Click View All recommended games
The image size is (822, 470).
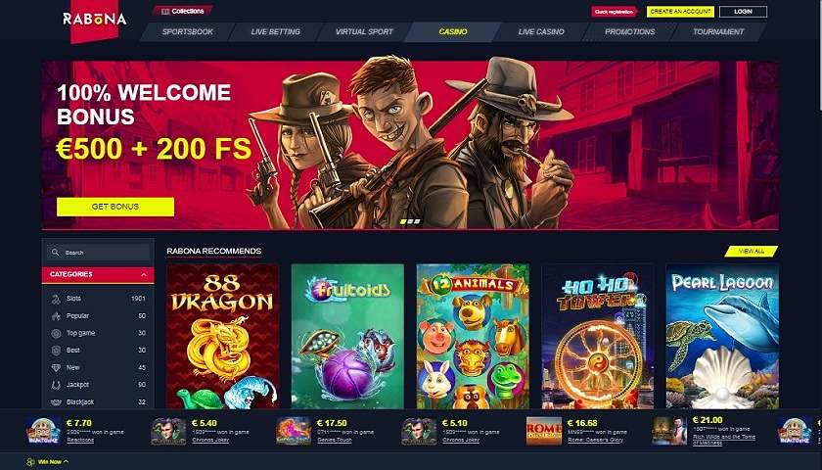(752, 252)
